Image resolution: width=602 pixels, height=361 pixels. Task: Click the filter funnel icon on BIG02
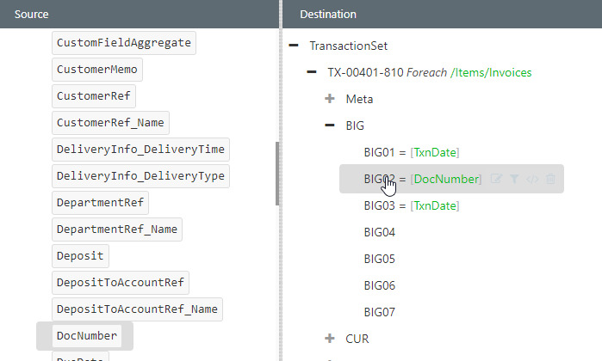pos(514,179)
